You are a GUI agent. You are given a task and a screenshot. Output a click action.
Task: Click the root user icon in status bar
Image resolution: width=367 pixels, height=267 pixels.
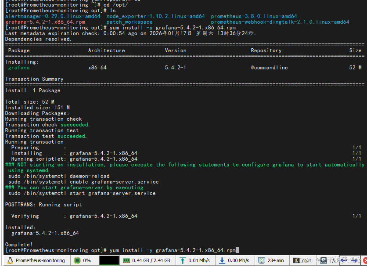tap(297, 260)
